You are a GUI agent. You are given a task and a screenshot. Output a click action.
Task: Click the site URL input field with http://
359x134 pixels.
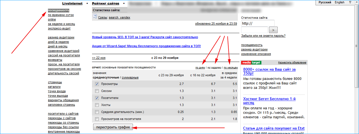pyautogui.click(x=257, y=23)
